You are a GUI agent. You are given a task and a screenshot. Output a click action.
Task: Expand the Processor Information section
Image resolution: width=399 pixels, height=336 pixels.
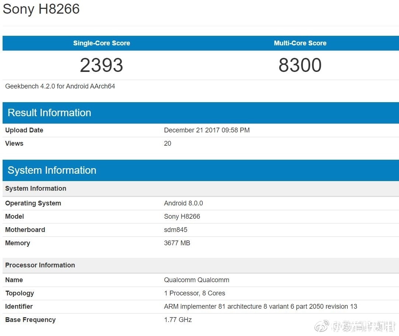point(40,265)
